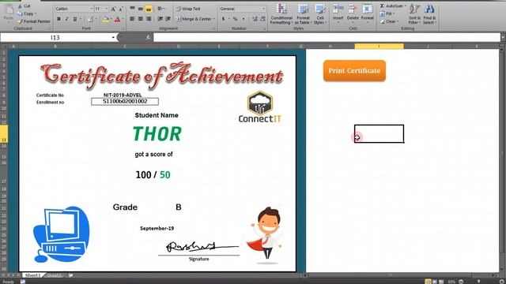
Task: Click inside the formula bar
Action: coord(326,38)
